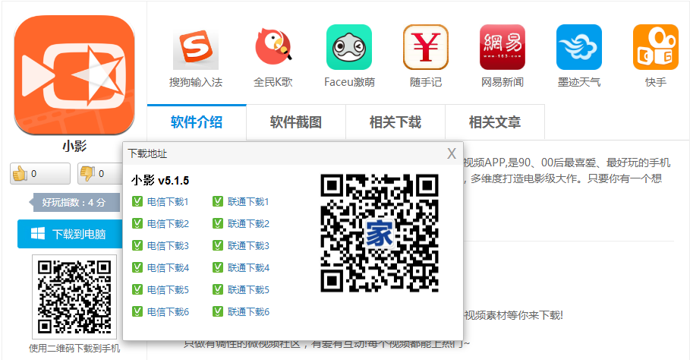Click green shield icon beside 电信下载3
Image resolution: width=690 pixels, height=360 pixels.
click(137, 245)
